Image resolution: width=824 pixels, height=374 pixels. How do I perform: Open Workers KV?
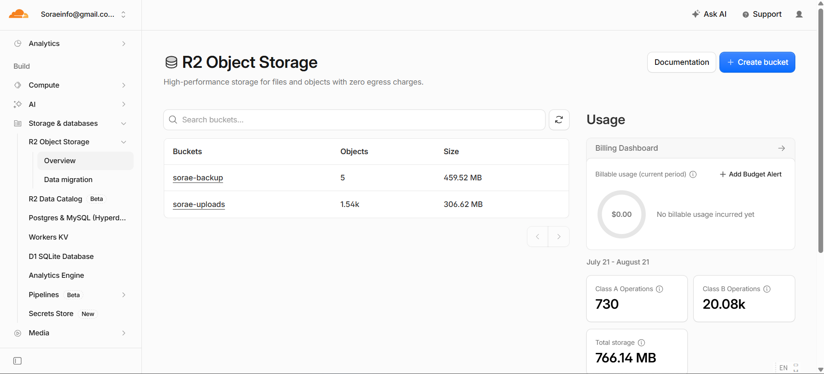point(49,237)
